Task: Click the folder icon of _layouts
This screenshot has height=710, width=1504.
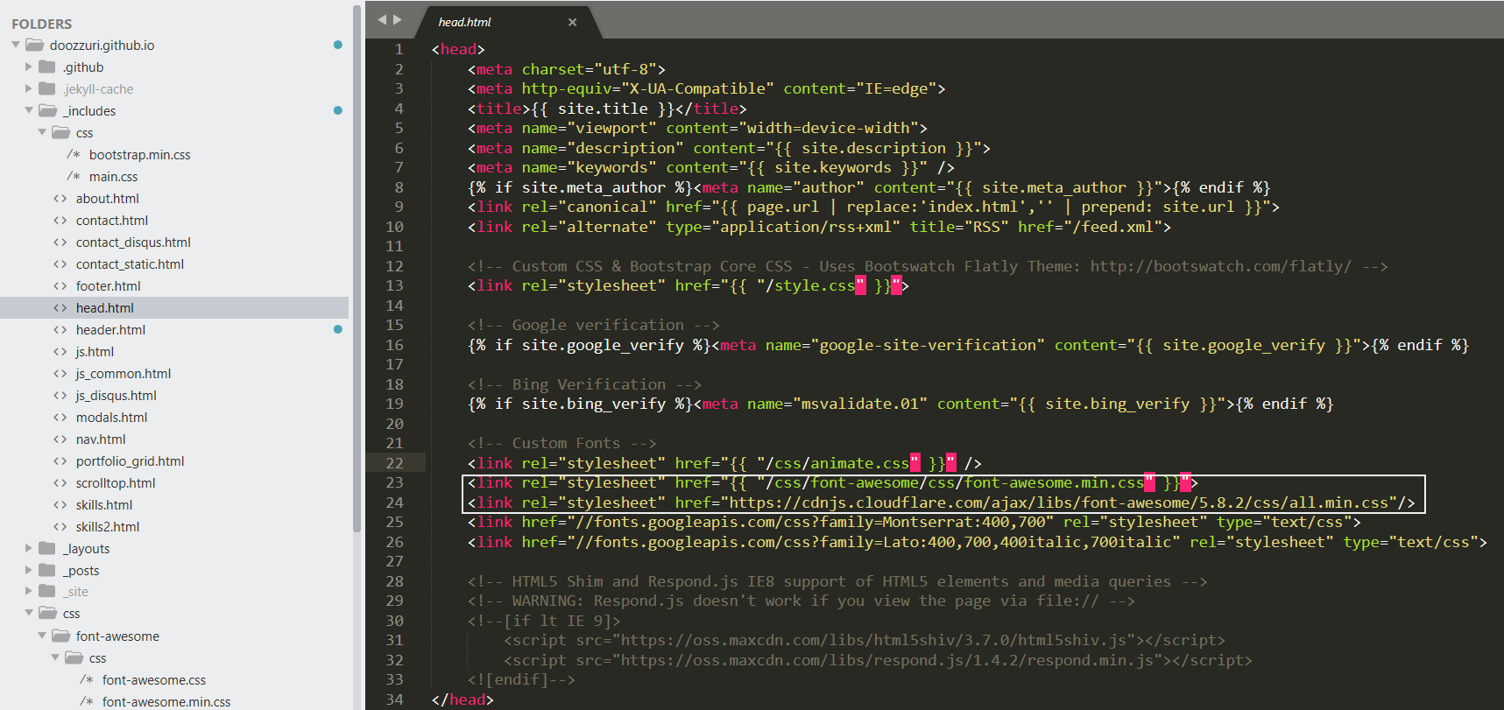Action: (47, 548)
